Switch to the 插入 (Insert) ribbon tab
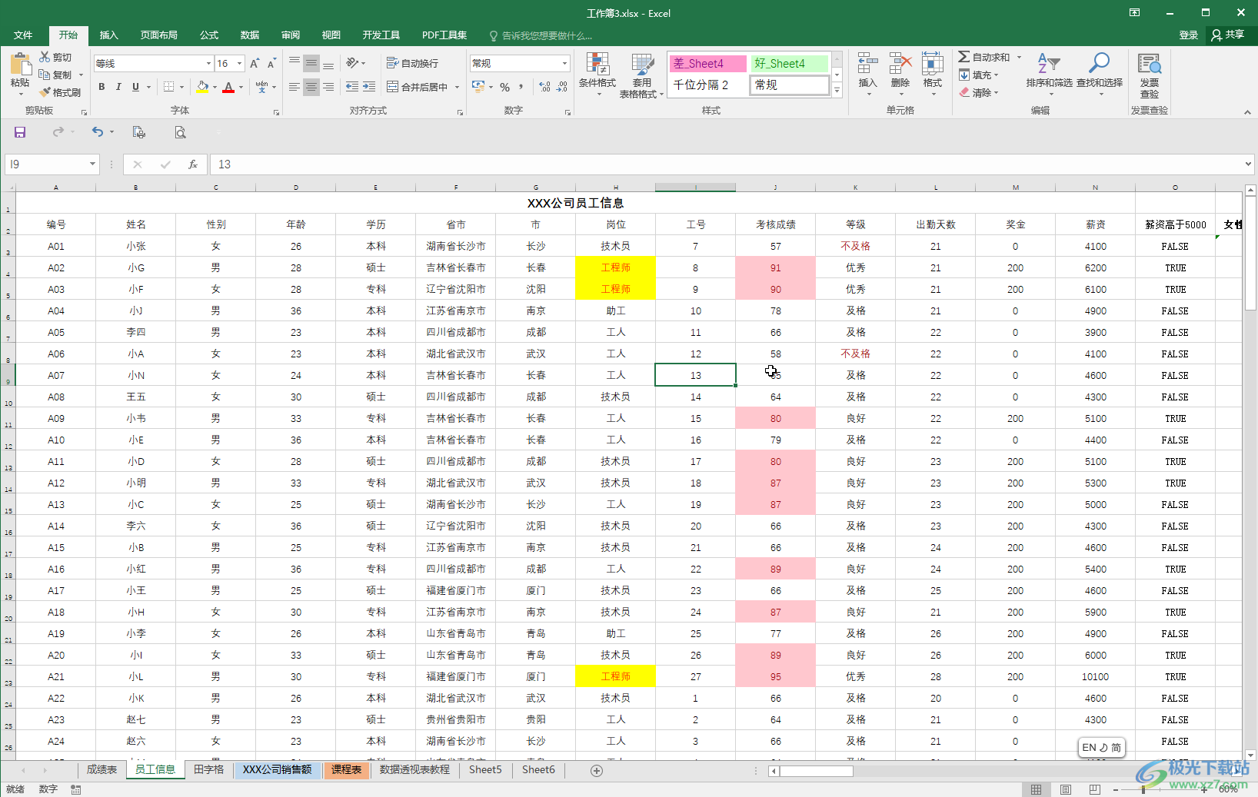This screenshot has height=797, width=1258. click(x=109, y=35)
